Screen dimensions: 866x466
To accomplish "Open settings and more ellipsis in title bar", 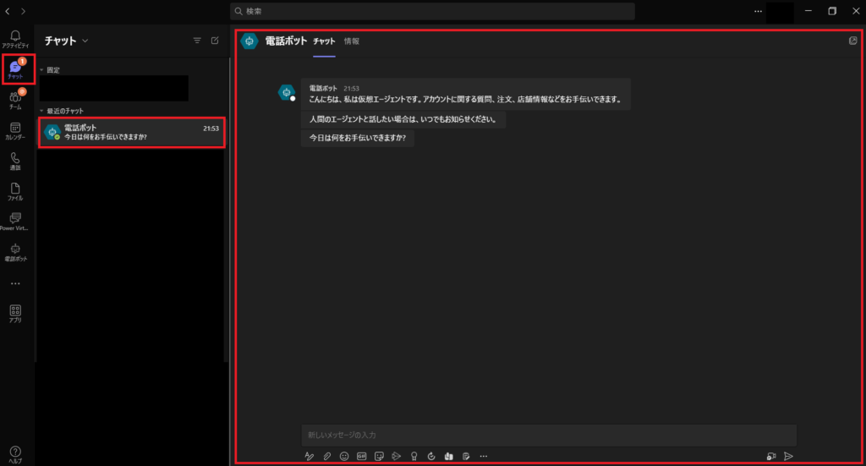I will point(758,11).
